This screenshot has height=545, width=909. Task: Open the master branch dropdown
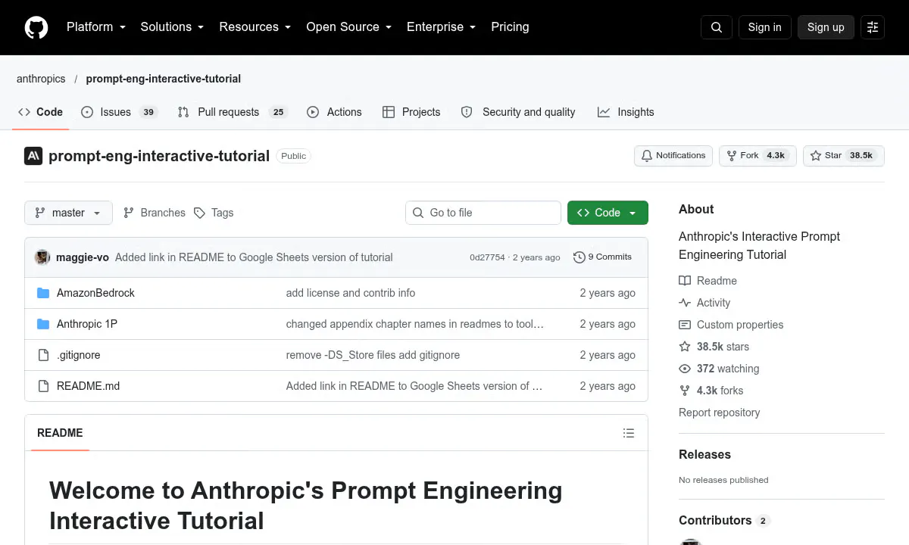68,213
